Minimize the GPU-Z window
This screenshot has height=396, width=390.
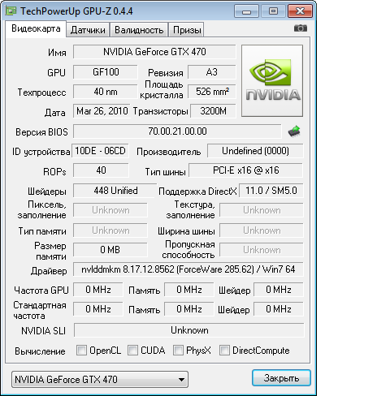(x=246, y=11)
